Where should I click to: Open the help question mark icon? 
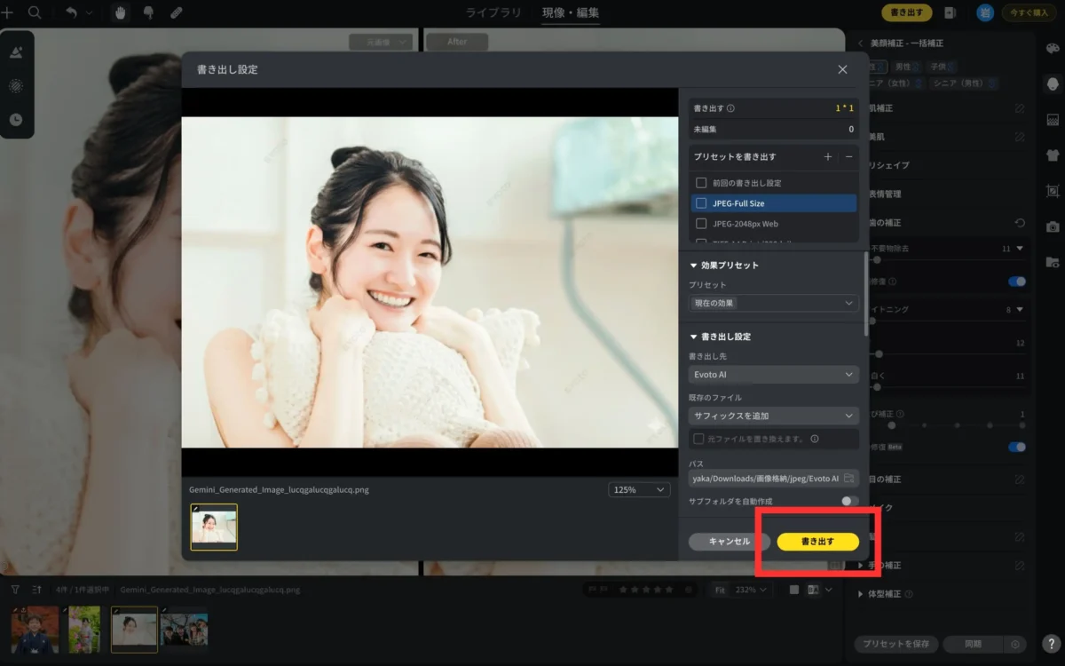pos(1050,645)
